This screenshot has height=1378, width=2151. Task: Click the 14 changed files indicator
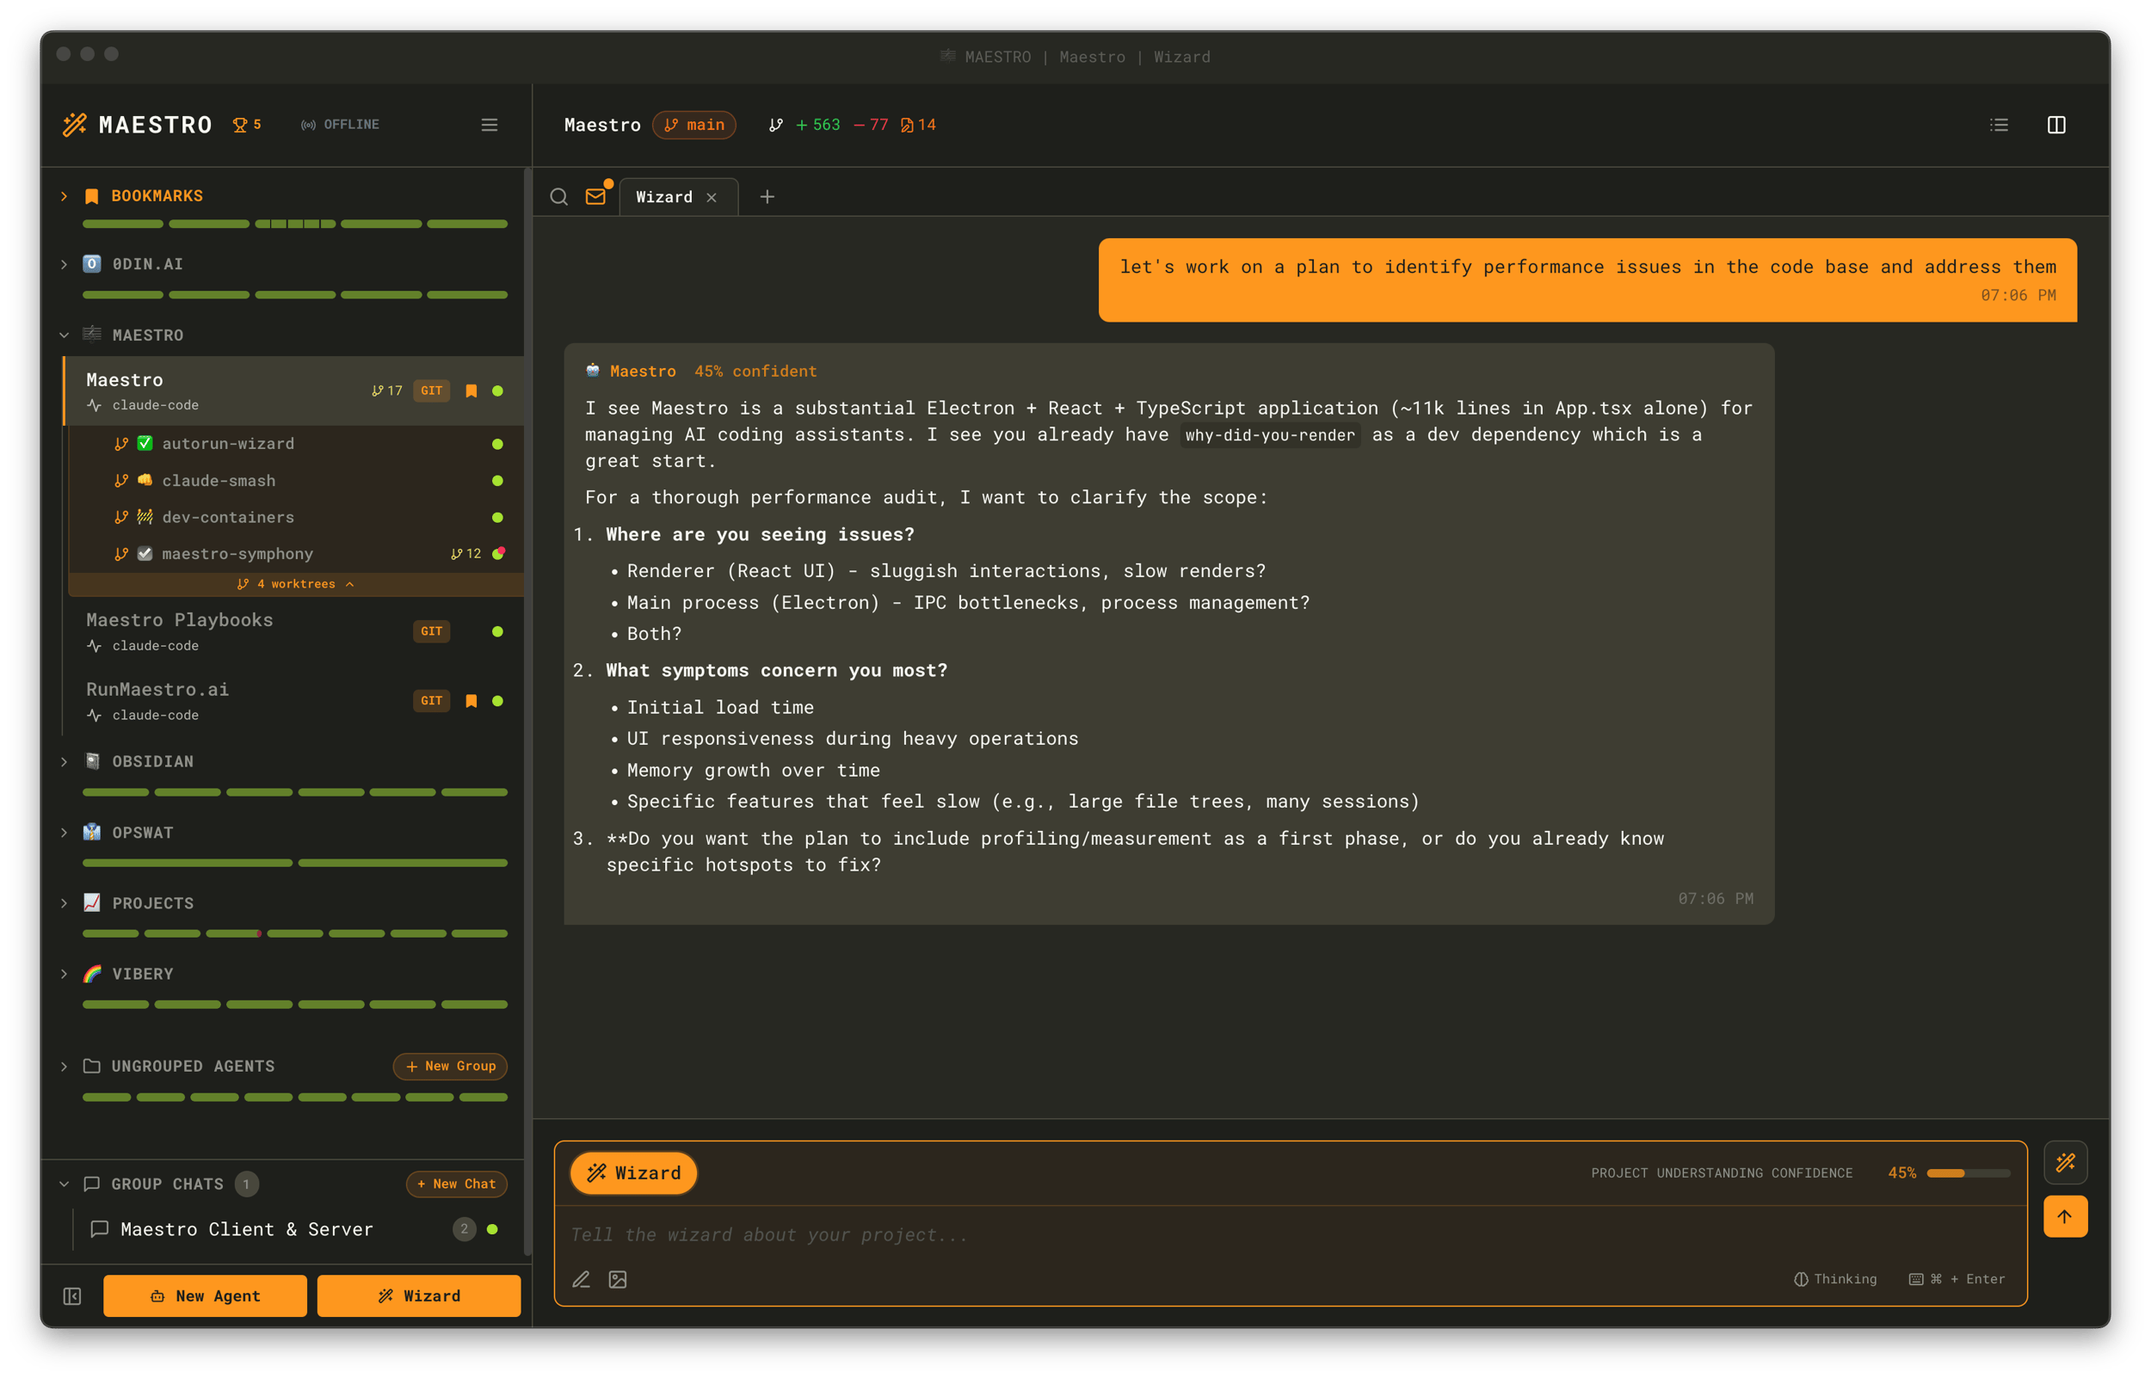click(918, 125)
